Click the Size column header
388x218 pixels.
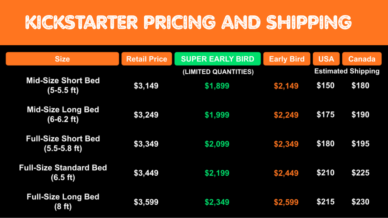tap(62, 59)
